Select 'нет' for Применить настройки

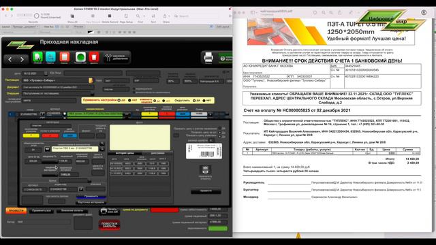click(x=129, y=100)
